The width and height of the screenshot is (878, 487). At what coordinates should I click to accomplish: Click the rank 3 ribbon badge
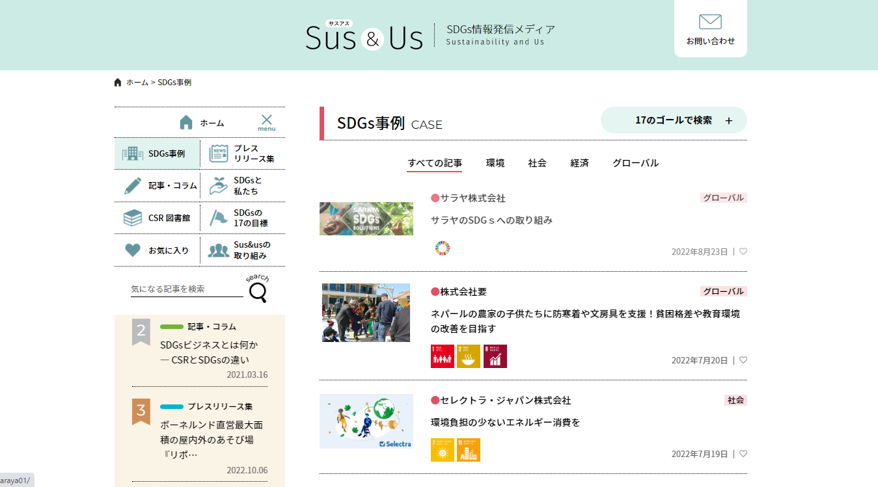(x=141, y=412)
